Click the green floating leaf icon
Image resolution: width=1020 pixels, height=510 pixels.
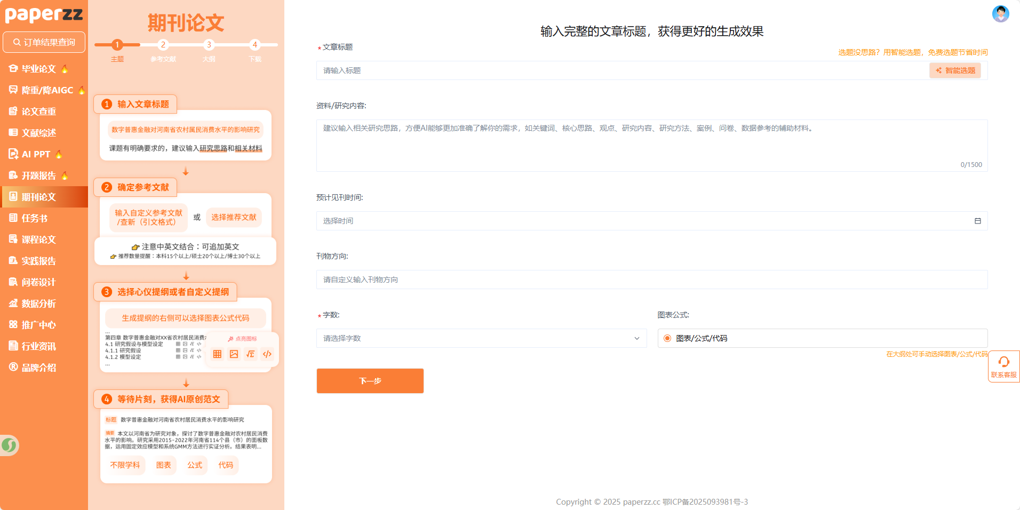coord(9,445)
